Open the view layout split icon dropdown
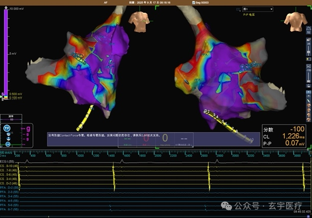 [238, 9]
